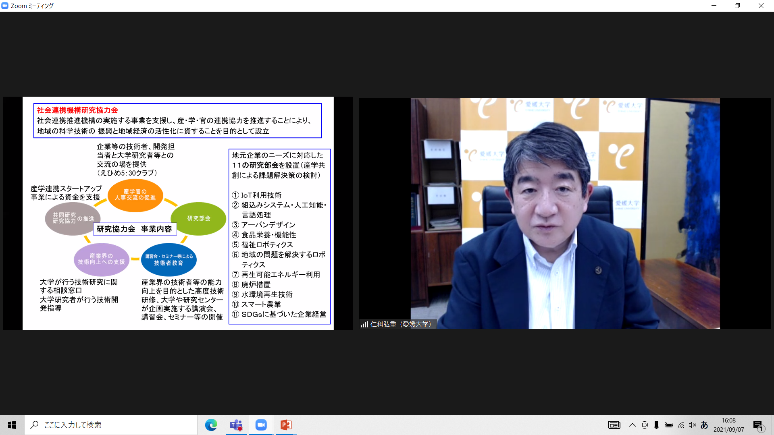Select the shared screen slide thumbnail
Image resolution: width=774 pixels, height=435 pixels.
[x=178, y=213]
